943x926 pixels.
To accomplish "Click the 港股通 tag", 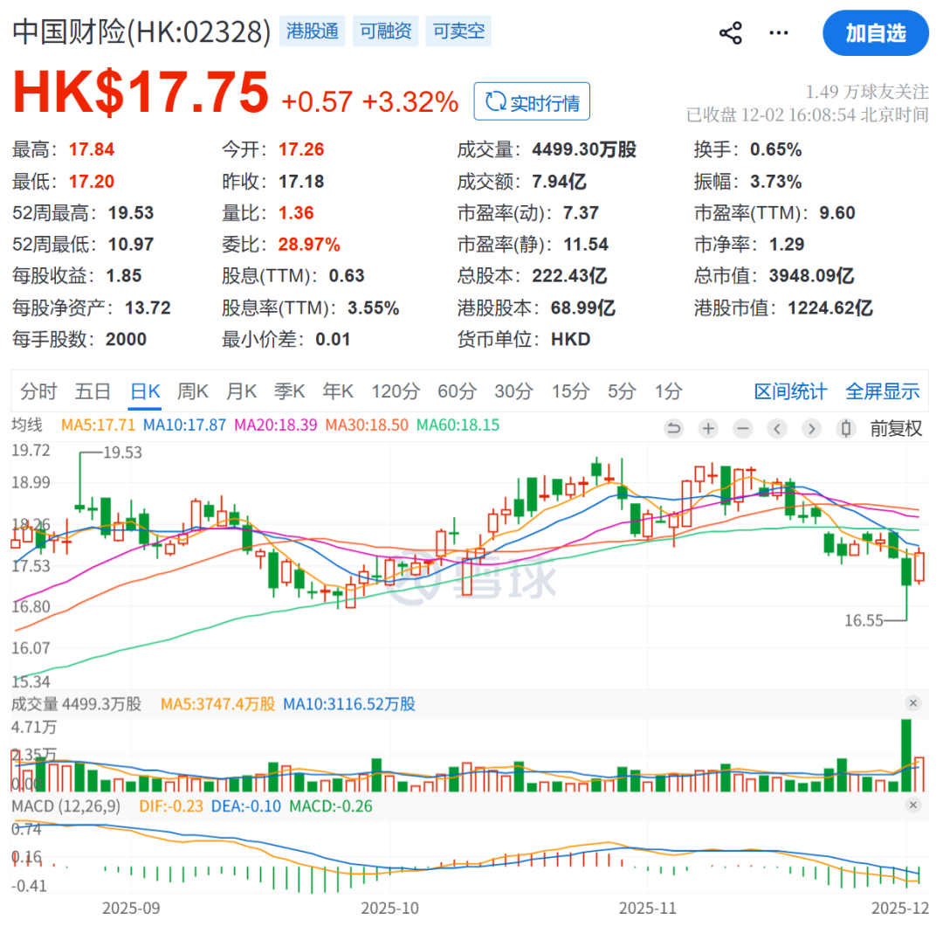I will click(312, 31).
